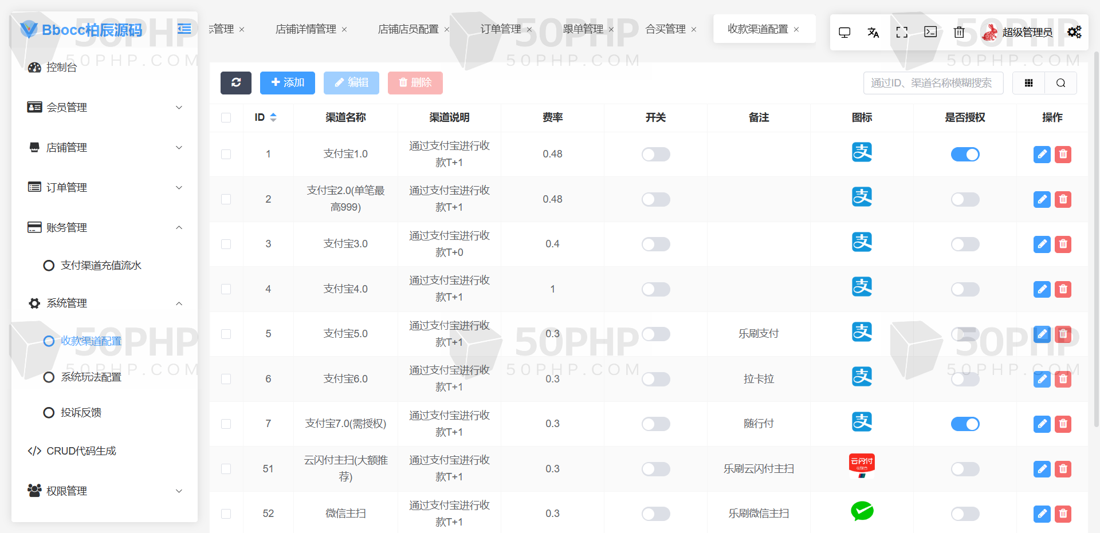
Task: Open the language translation icon
Action: tap(873, 32)
